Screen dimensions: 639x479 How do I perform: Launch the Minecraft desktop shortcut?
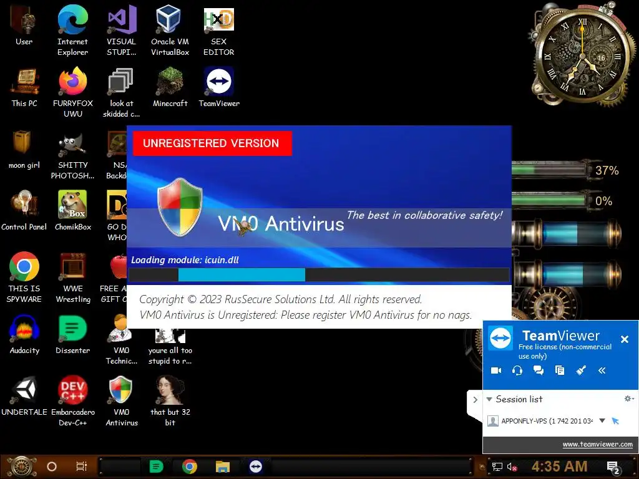click(170, 87)
